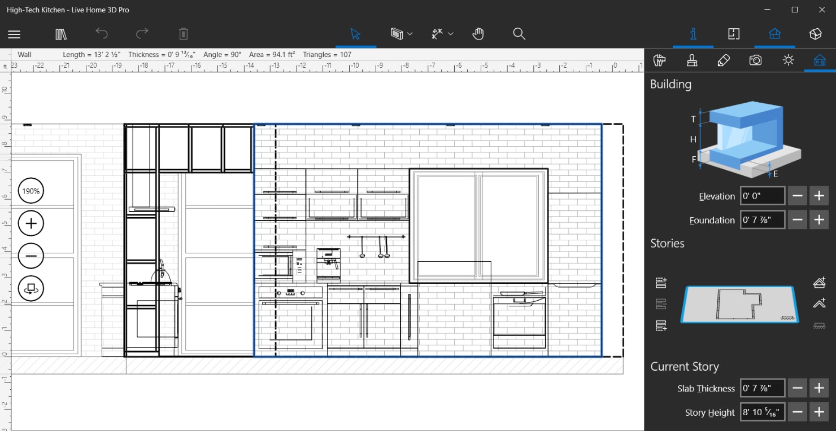Select the wall drawing tool
836x431 pixels.
pos(397,34)
